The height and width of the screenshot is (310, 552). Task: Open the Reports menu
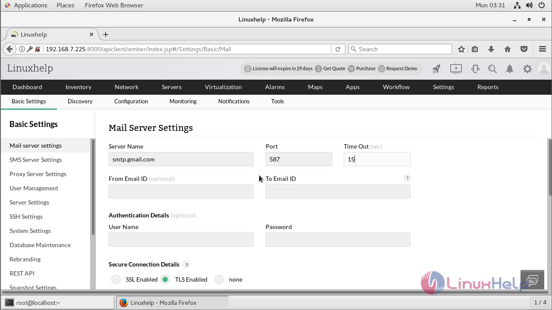pos(488,87)
